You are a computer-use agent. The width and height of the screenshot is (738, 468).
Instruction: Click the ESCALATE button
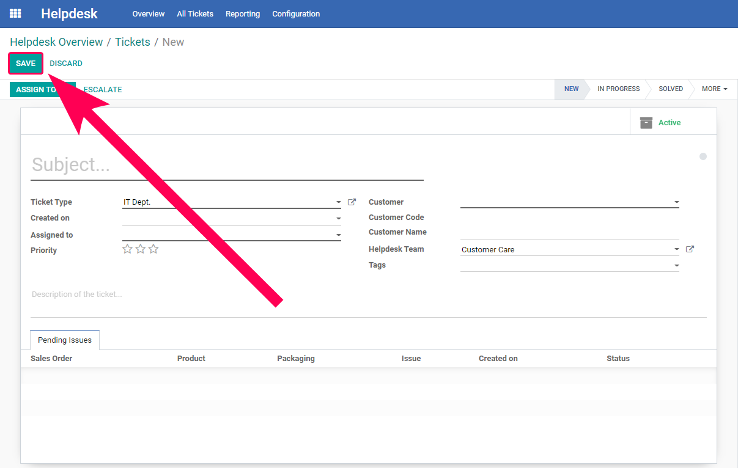[103, 90]
